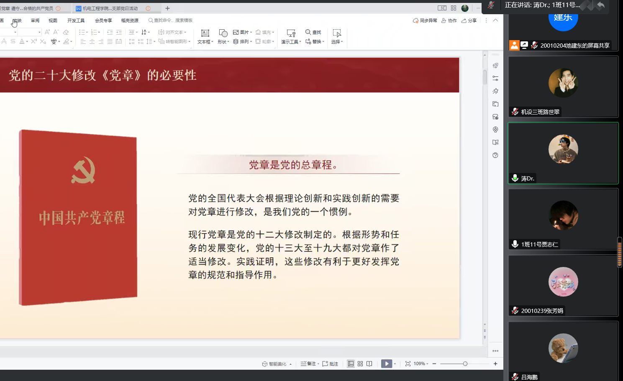
Task: Click the vertical scrollbar of slide pane
Action: [485, 77]
